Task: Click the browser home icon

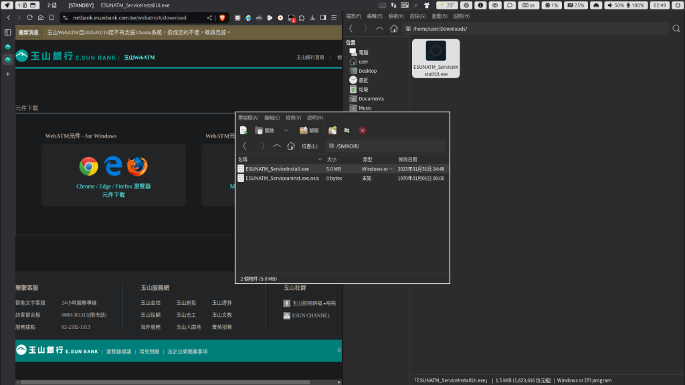Action: pos(41,18)
